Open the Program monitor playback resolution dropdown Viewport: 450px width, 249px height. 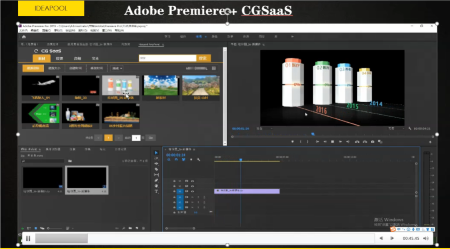point(396,128)
